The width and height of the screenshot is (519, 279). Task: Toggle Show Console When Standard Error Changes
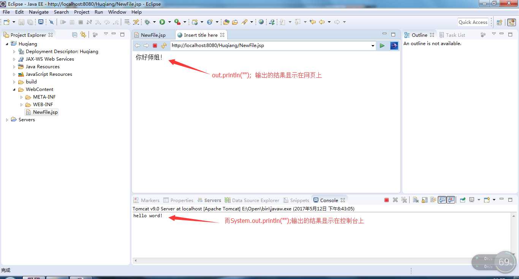[x=451, y=200]
